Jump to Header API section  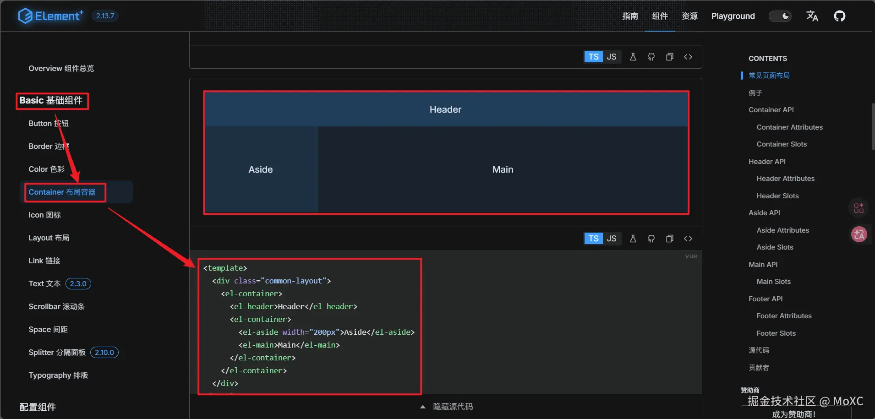(767, 161)
